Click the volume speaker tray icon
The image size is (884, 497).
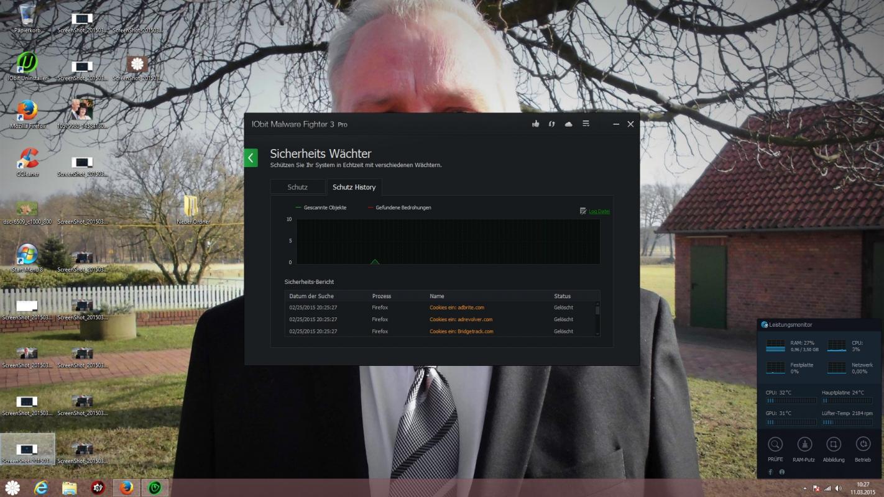point(838,488)
